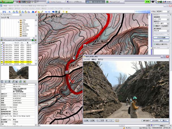Click the yellow help question mark icon

(63, 12)
